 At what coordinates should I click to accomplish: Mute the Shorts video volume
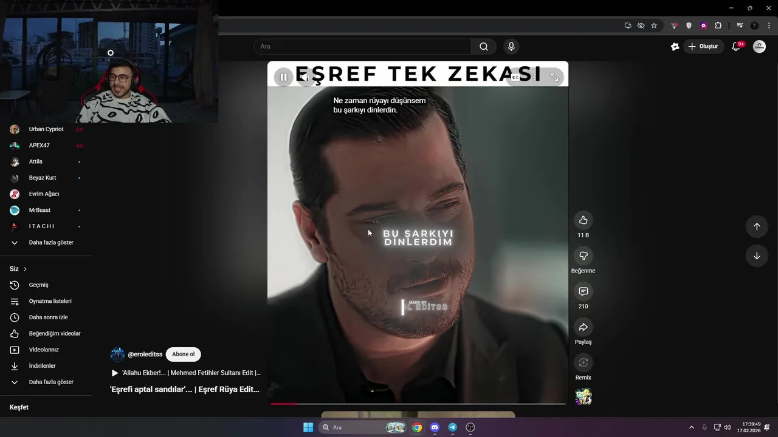click(306, 77)
